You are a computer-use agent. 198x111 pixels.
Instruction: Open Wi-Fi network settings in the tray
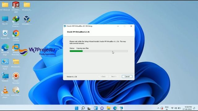(x=172, y=108)
